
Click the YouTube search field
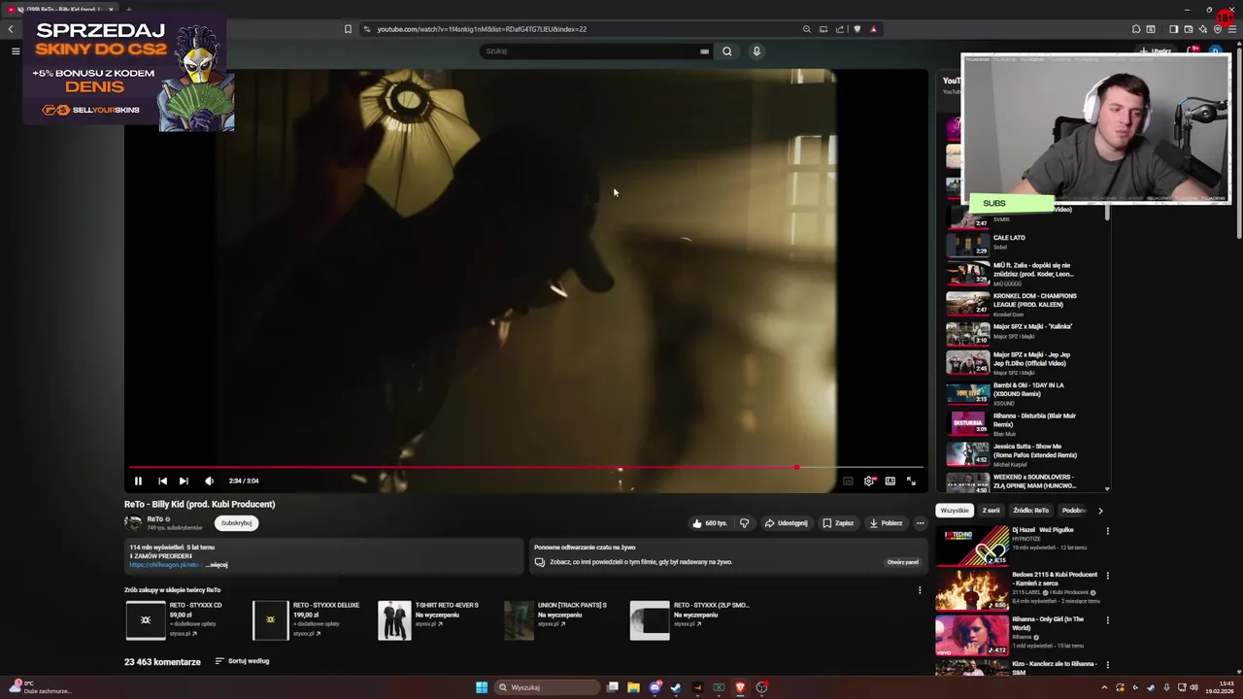[x=589, y=51]
